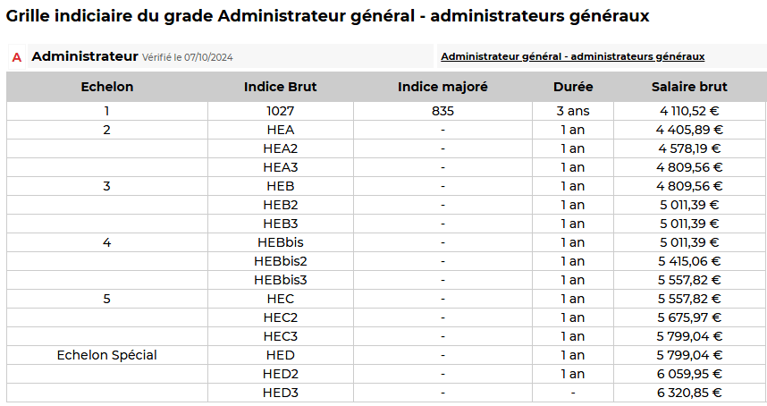Click the HED3 indice brut cell
Viewport: 767px width, 406px height.
click(280, 393)
